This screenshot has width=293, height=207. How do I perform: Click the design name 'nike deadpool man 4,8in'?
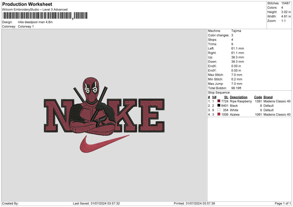click(x=35, y=22)
